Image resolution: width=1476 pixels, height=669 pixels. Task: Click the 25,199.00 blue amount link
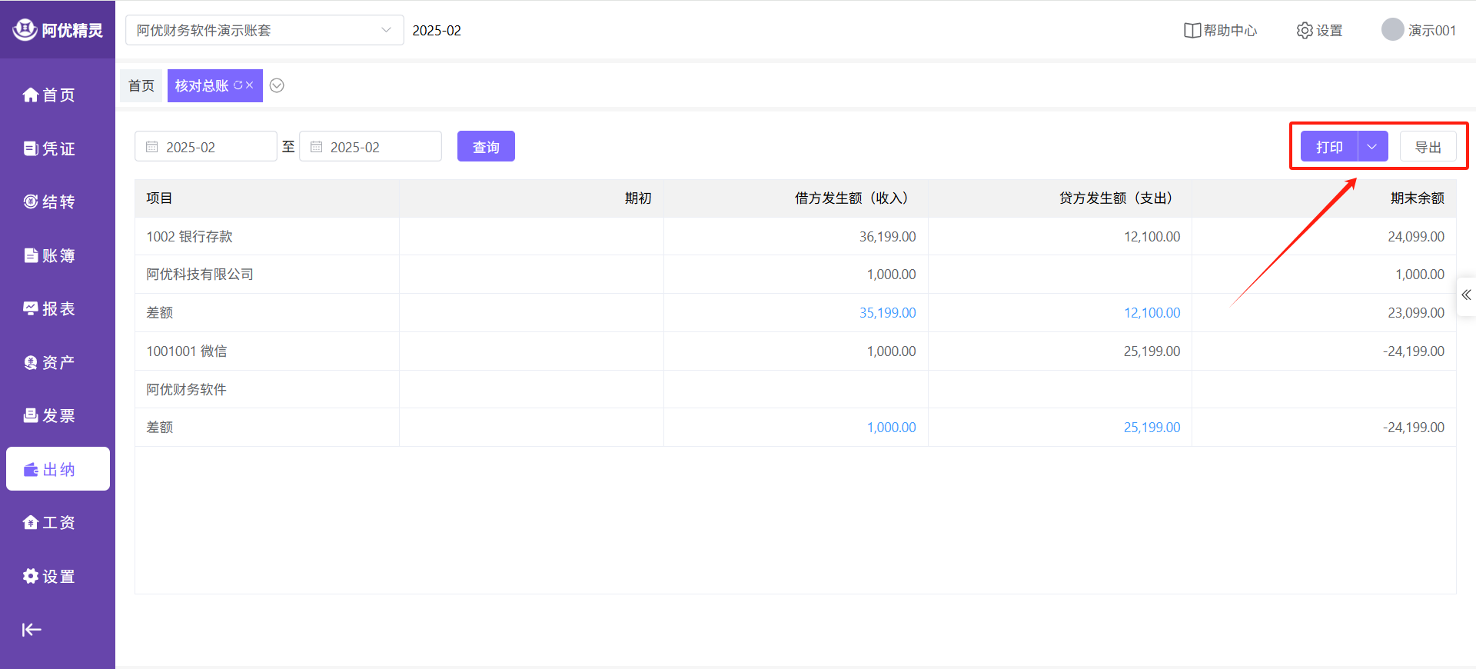(x=1152, y=428)
